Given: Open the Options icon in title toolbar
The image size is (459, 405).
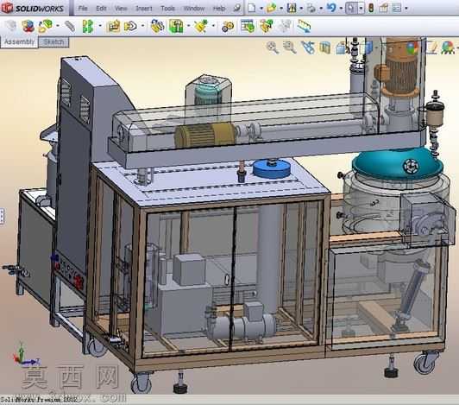Looking at the screenshot, I should [x=396, y=9].
